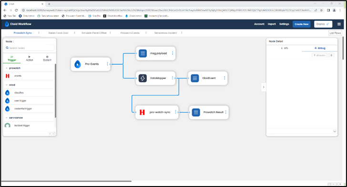
Task: Click the credential trigger droplet icon
Action: pyautogui.click(x=8, y=108)
